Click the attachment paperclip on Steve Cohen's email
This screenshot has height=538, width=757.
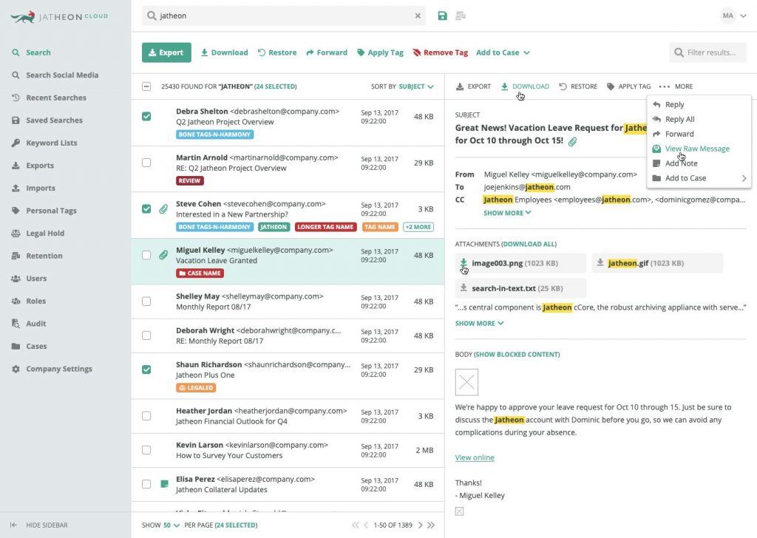pos(163,209)
